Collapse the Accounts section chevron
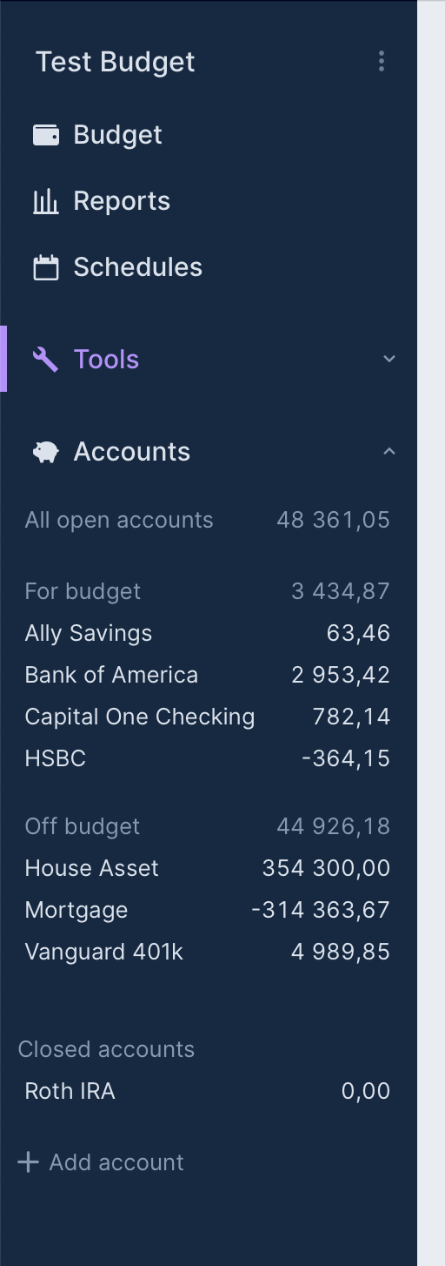Image resolution: width=445 pixels, height=1266 pixels. tap(389, 451)
